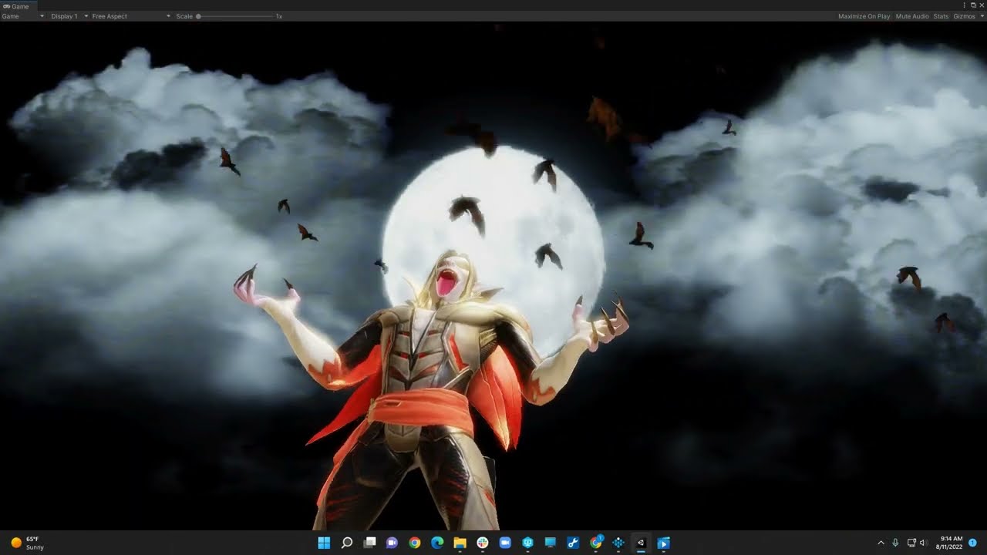Open the video player app in the taskbar
The image size is (987, 555).
tap(664, 543)
